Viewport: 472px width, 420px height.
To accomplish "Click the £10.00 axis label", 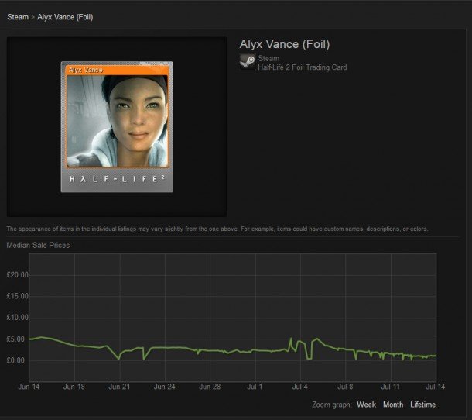I will click(x=17, y=318).
